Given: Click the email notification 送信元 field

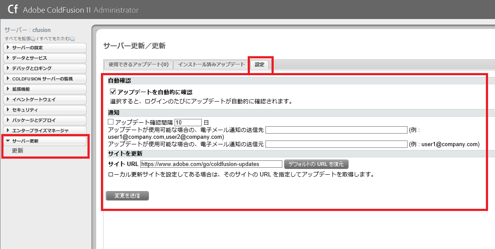Looking at the screenshot, I should 336,144.
